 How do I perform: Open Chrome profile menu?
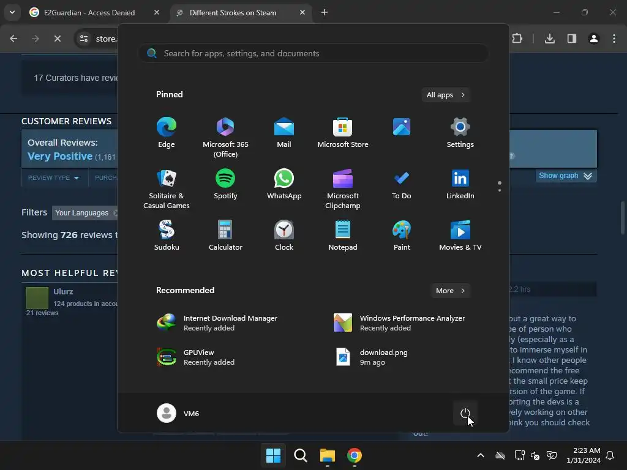[594, 39]
